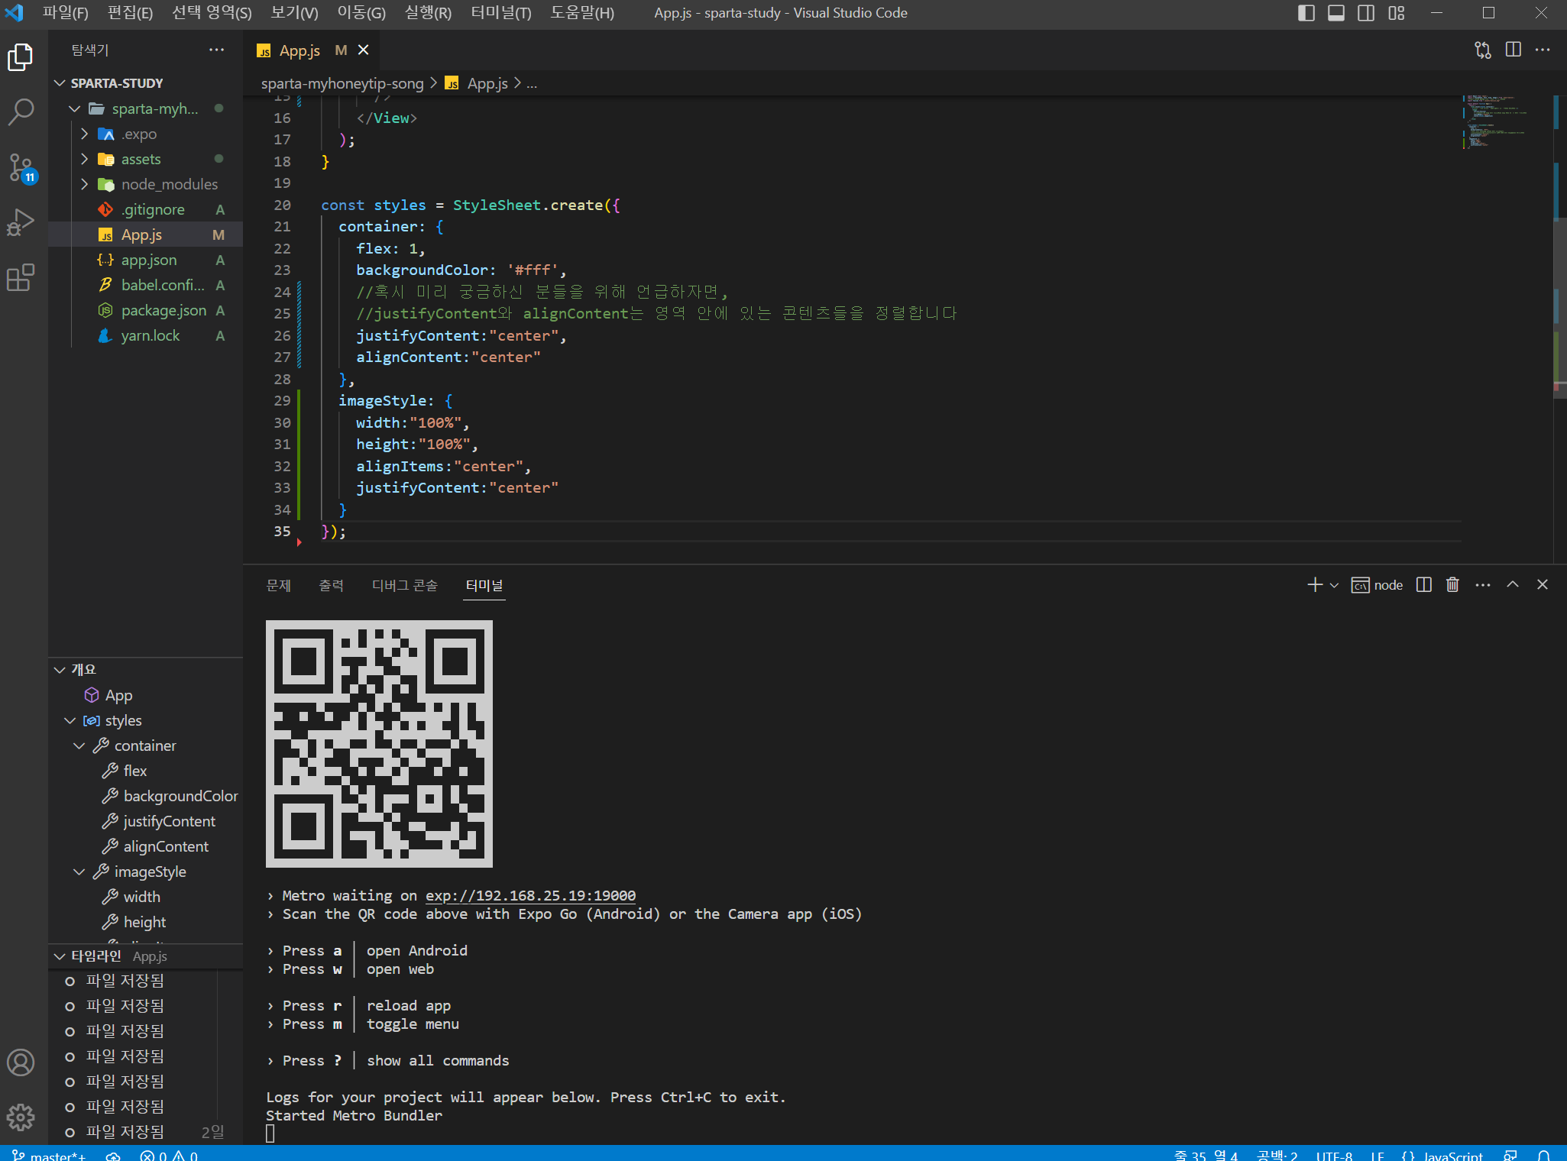Open terminal launch profile dropdown arrow

(1334, 585)
